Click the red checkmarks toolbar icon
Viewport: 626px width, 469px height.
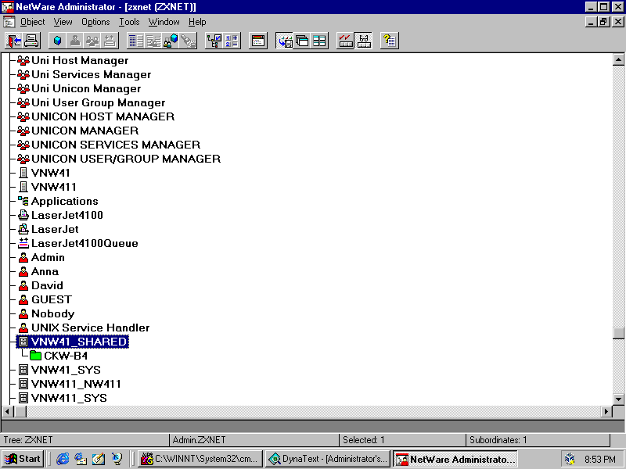pyautogui.click(x=346, y=41)
